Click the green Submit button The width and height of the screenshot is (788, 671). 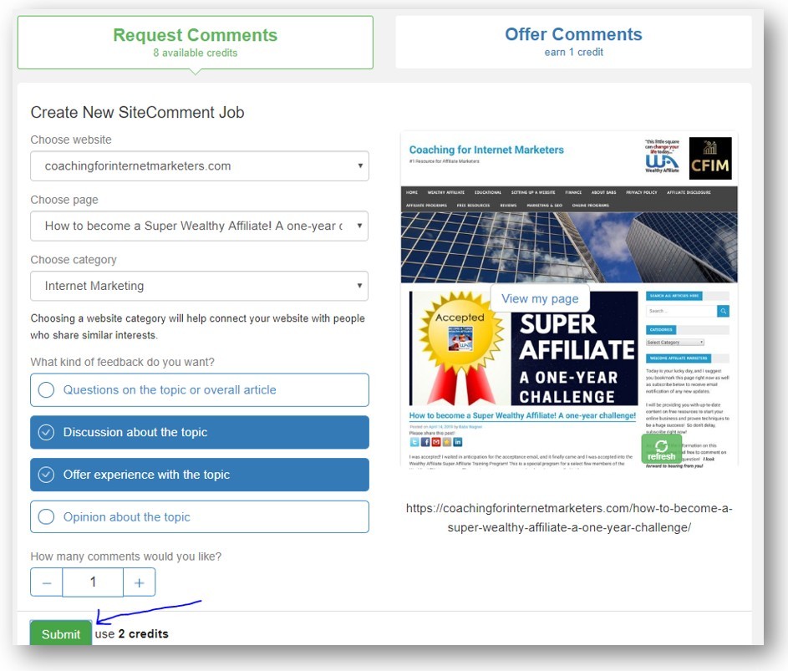tap(61, 633)
